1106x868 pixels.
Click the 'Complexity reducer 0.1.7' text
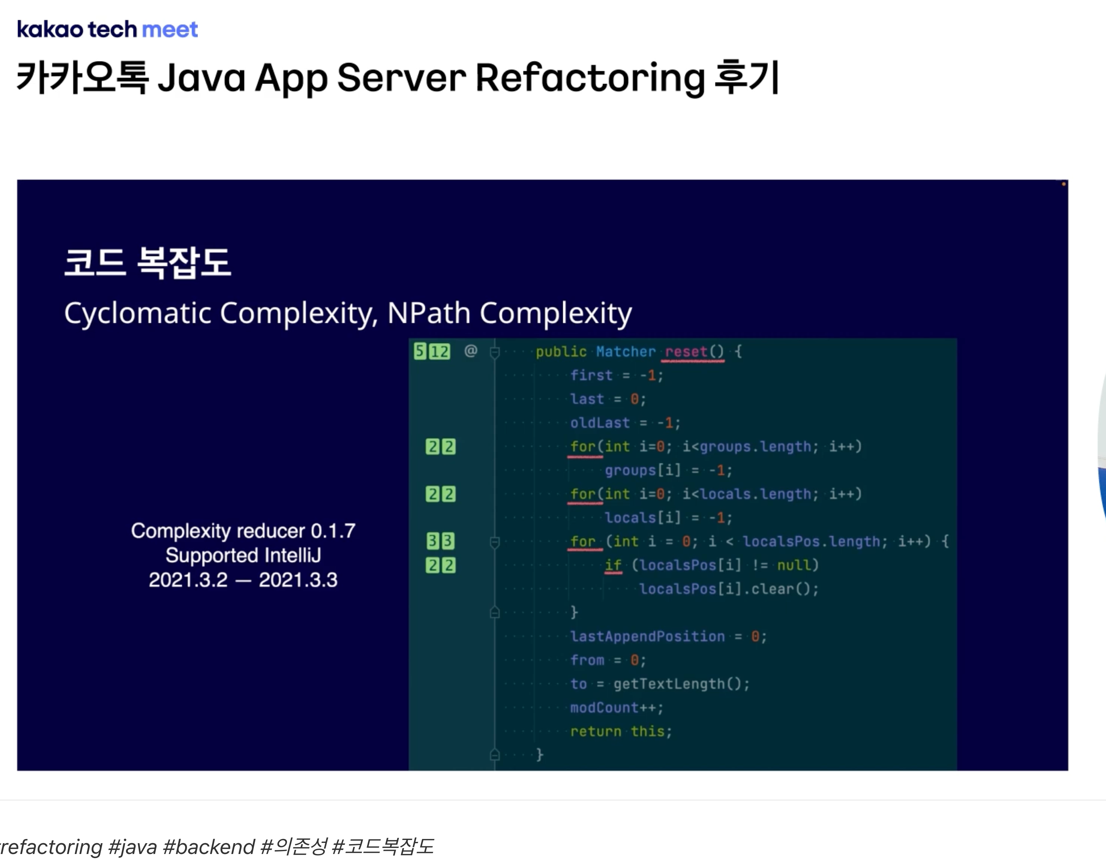[243, 530]
